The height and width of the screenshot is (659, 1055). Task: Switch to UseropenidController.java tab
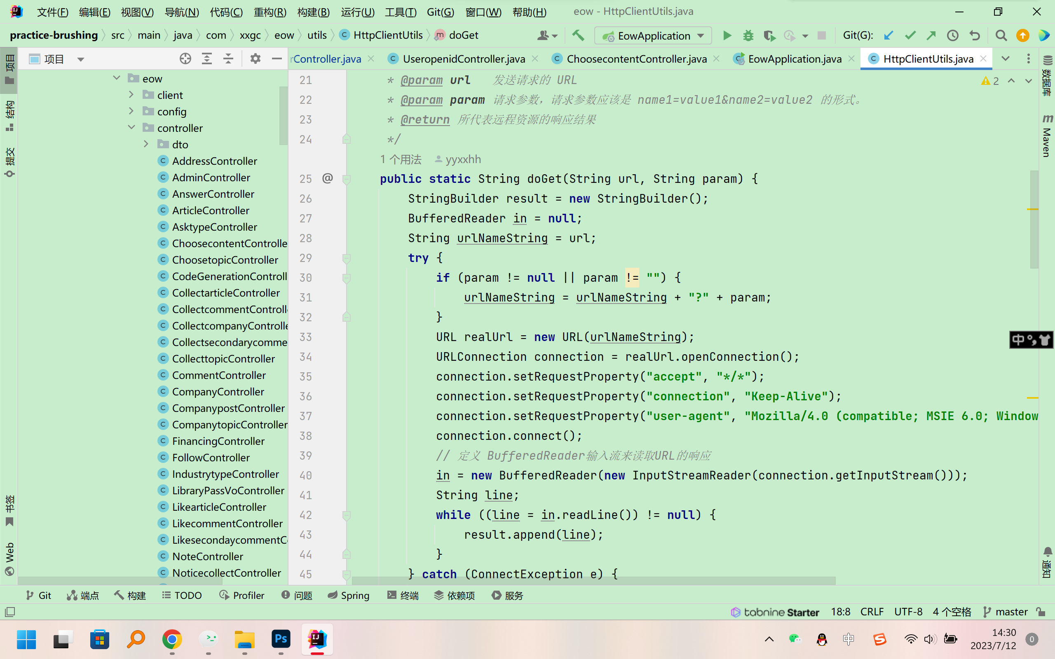click(464, 59)
